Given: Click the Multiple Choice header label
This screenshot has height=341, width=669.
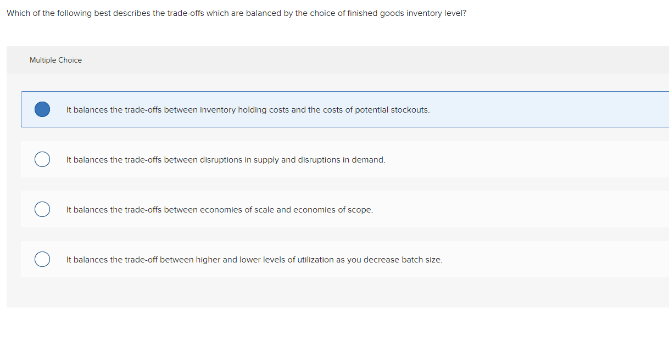Looking at the screenshot, I should (x=55, y=60).
